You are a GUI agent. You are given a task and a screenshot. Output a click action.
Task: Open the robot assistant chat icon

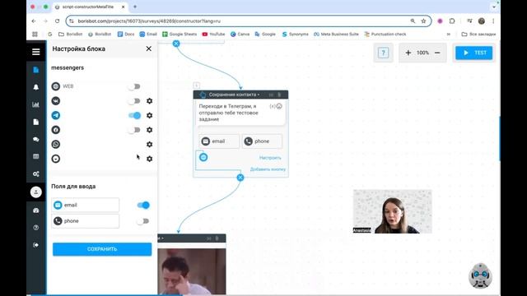pyautogui.click(x=480, y=276)
